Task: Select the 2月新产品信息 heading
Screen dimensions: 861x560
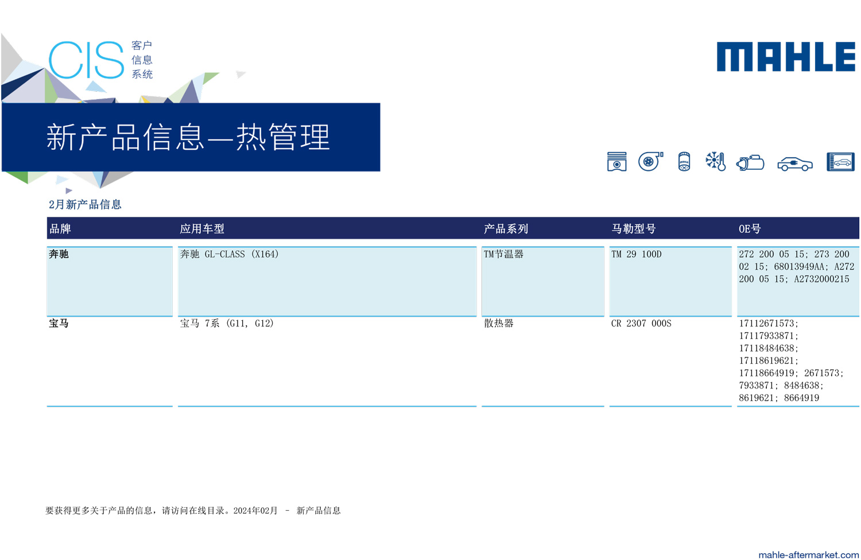Action: pos(85,205)
